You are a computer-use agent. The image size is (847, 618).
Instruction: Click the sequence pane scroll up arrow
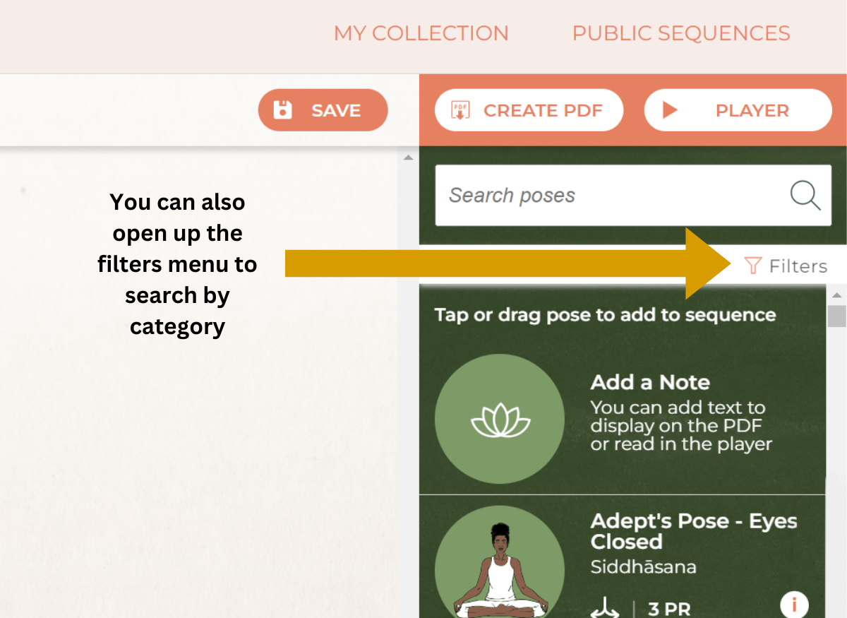[408, 158]
